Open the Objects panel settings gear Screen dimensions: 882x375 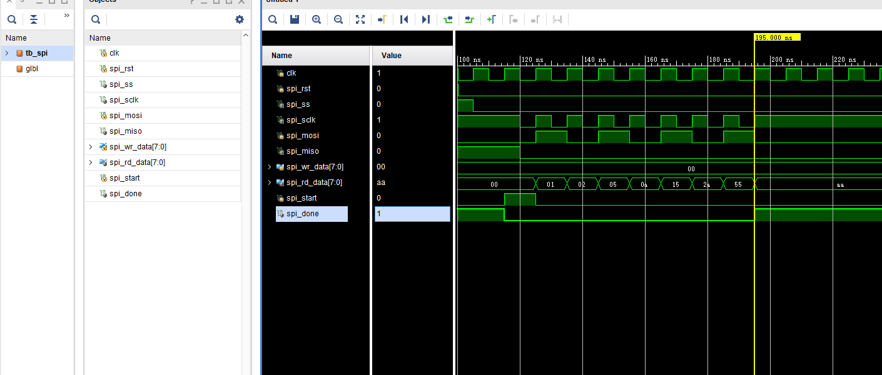pos(239,19)
